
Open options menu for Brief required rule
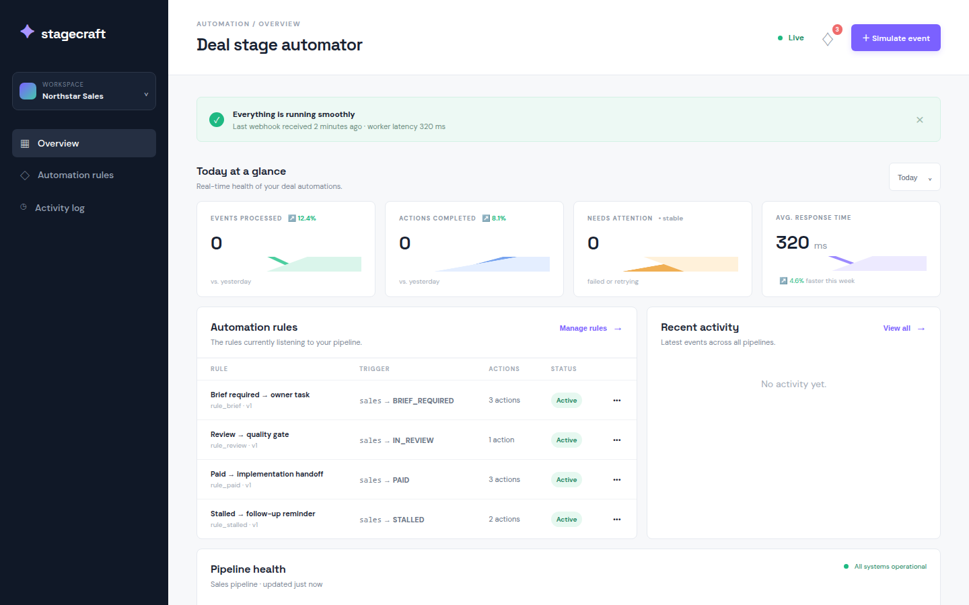(617, 401)
